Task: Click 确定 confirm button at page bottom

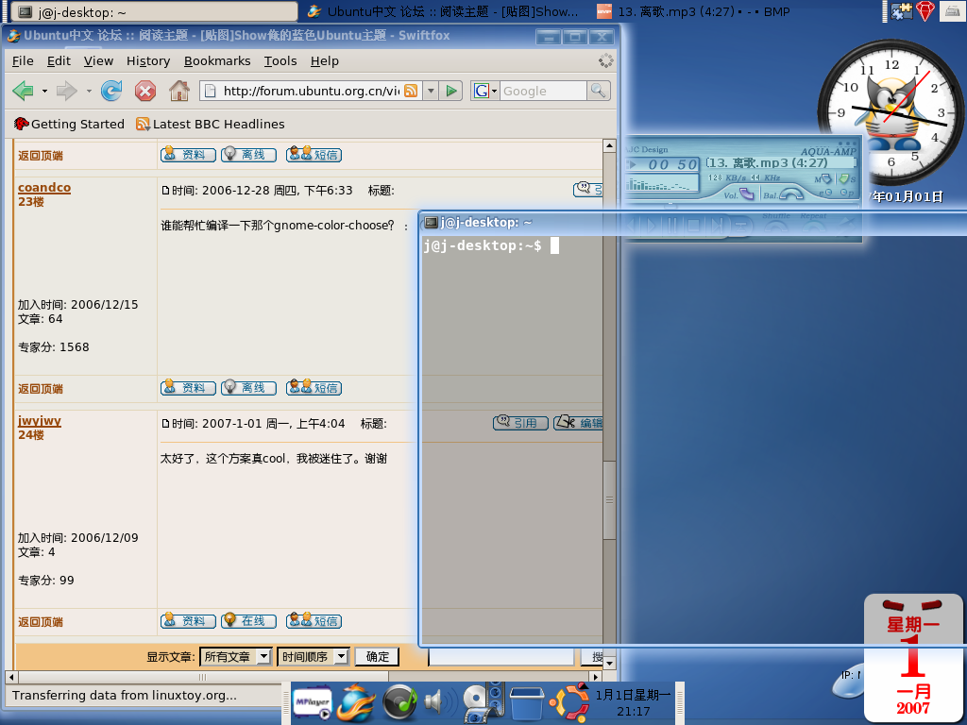Action: [x=378, y=657]
